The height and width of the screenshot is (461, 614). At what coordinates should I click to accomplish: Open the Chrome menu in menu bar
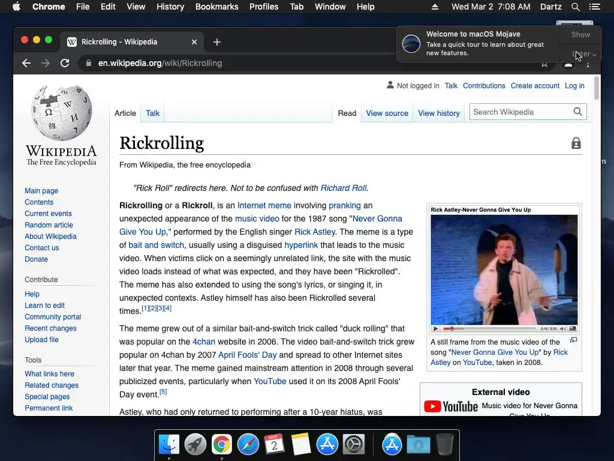49,7
